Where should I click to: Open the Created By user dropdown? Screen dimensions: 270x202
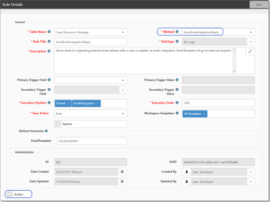pyautogui.click(x=251, y=172)
